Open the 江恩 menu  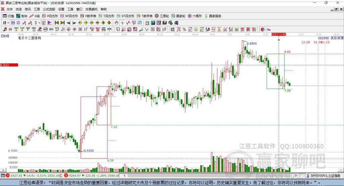(37, 9)
